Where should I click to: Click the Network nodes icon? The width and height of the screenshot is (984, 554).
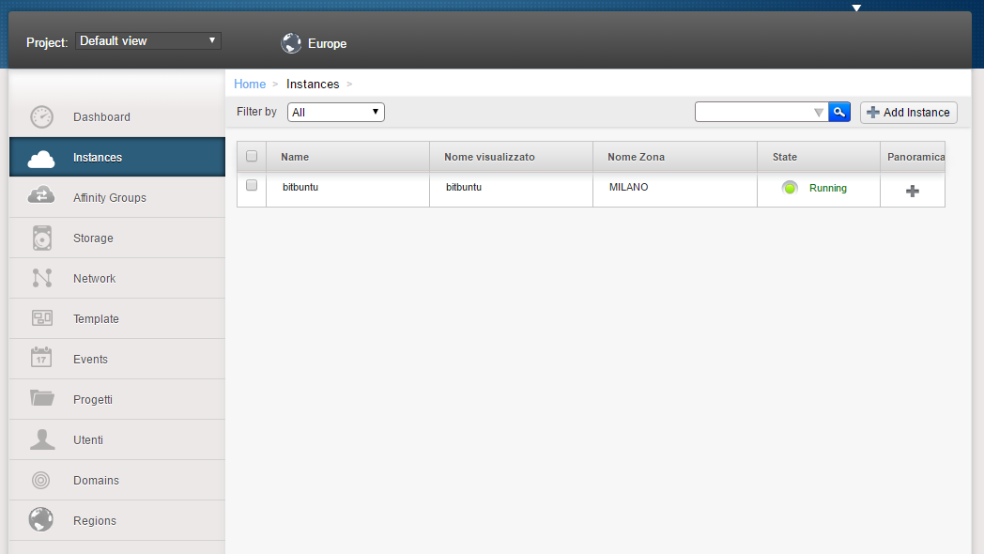pos(41,279)
